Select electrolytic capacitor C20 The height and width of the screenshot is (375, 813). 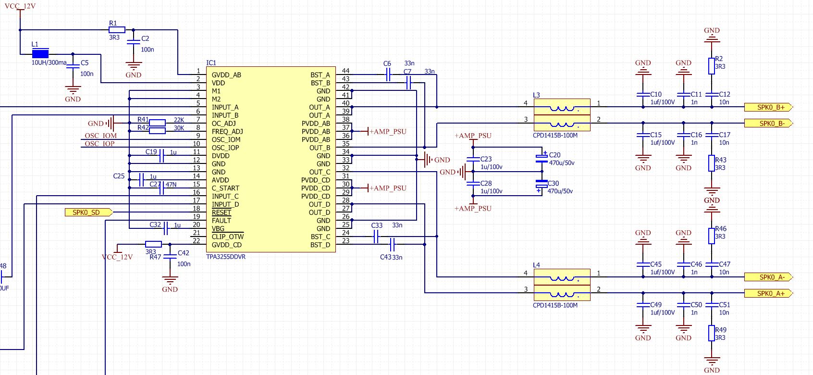coord(542,158)
